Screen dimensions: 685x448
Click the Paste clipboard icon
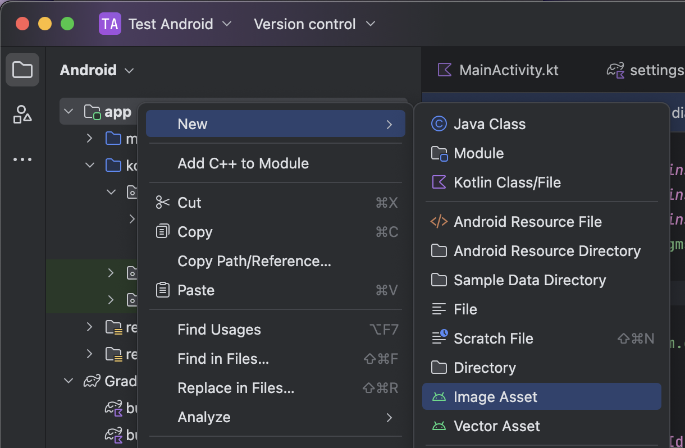[x=163, y=290]
